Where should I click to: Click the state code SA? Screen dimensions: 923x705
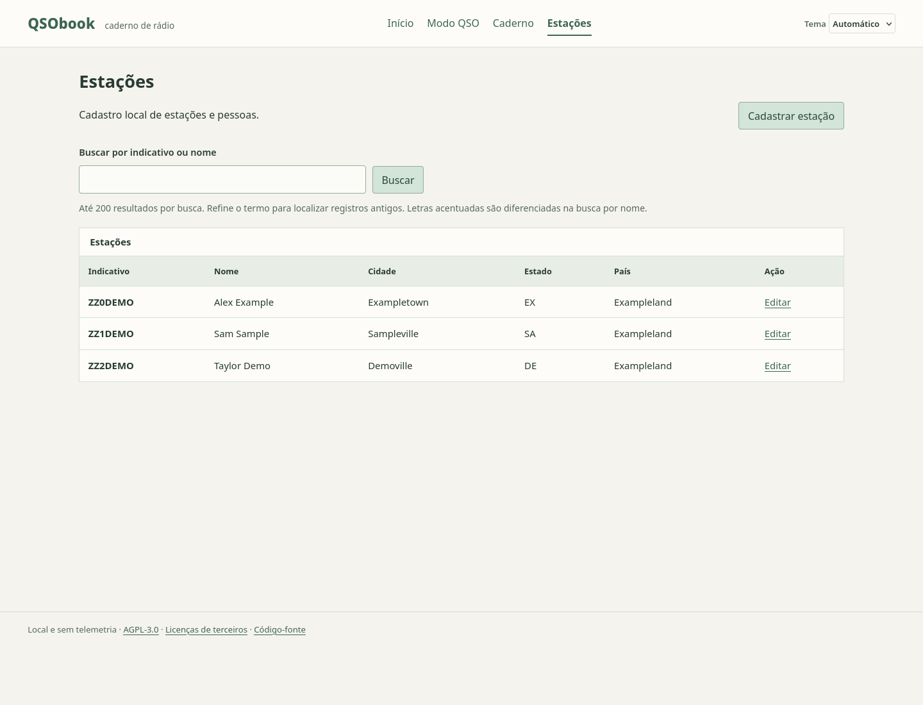(x=530, y=334)
